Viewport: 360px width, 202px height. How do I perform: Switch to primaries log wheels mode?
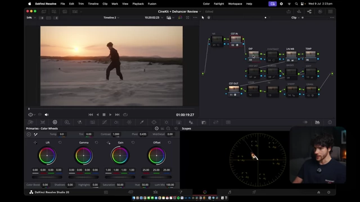pos(168,128)
